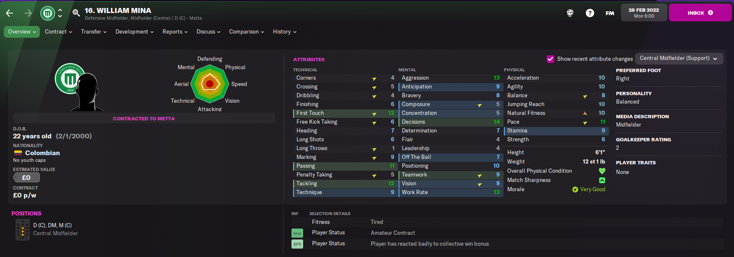The image size is (734, 257).
Task: Click the Ama amateur contract status icon
Action: point(297,233)
